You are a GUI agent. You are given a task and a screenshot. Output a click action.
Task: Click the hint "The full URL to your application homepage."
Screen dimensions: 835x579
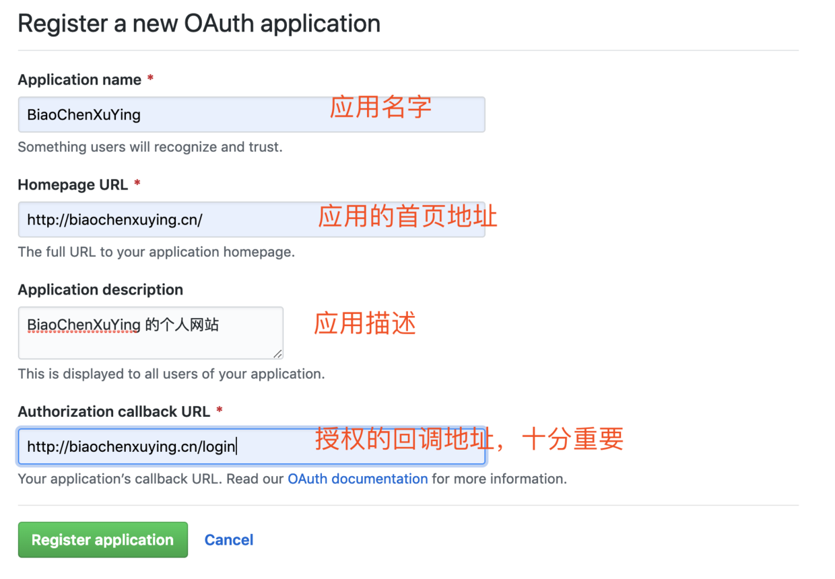tap(156, 252)
